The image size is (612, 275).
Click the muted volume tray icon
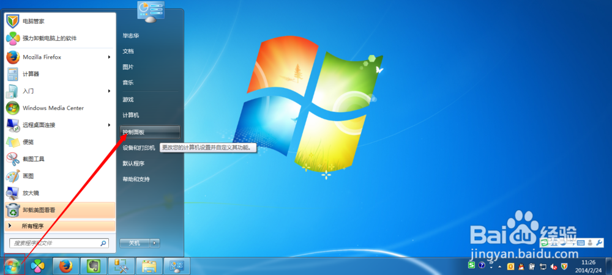pyautogui.click(x=553, y=266)
